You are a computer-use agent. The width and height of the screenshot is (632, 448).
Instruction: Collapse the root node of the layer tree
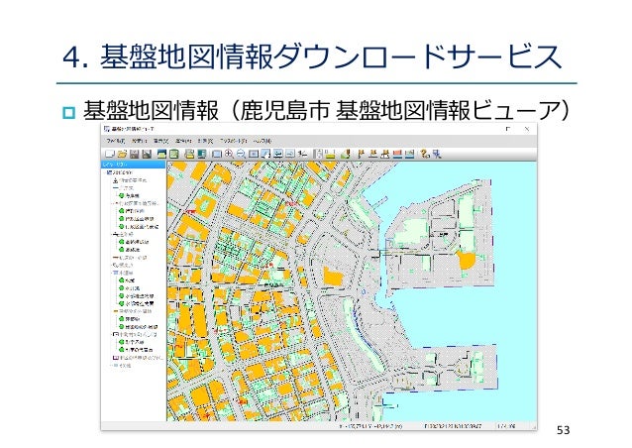tap(107, 172)
